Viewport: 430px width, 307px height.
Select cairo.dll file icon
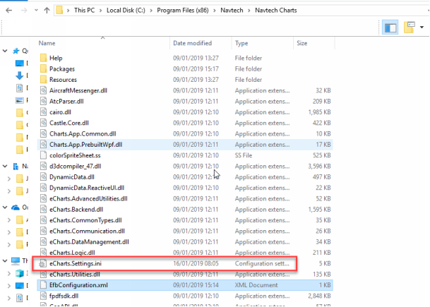click(43, 112)
